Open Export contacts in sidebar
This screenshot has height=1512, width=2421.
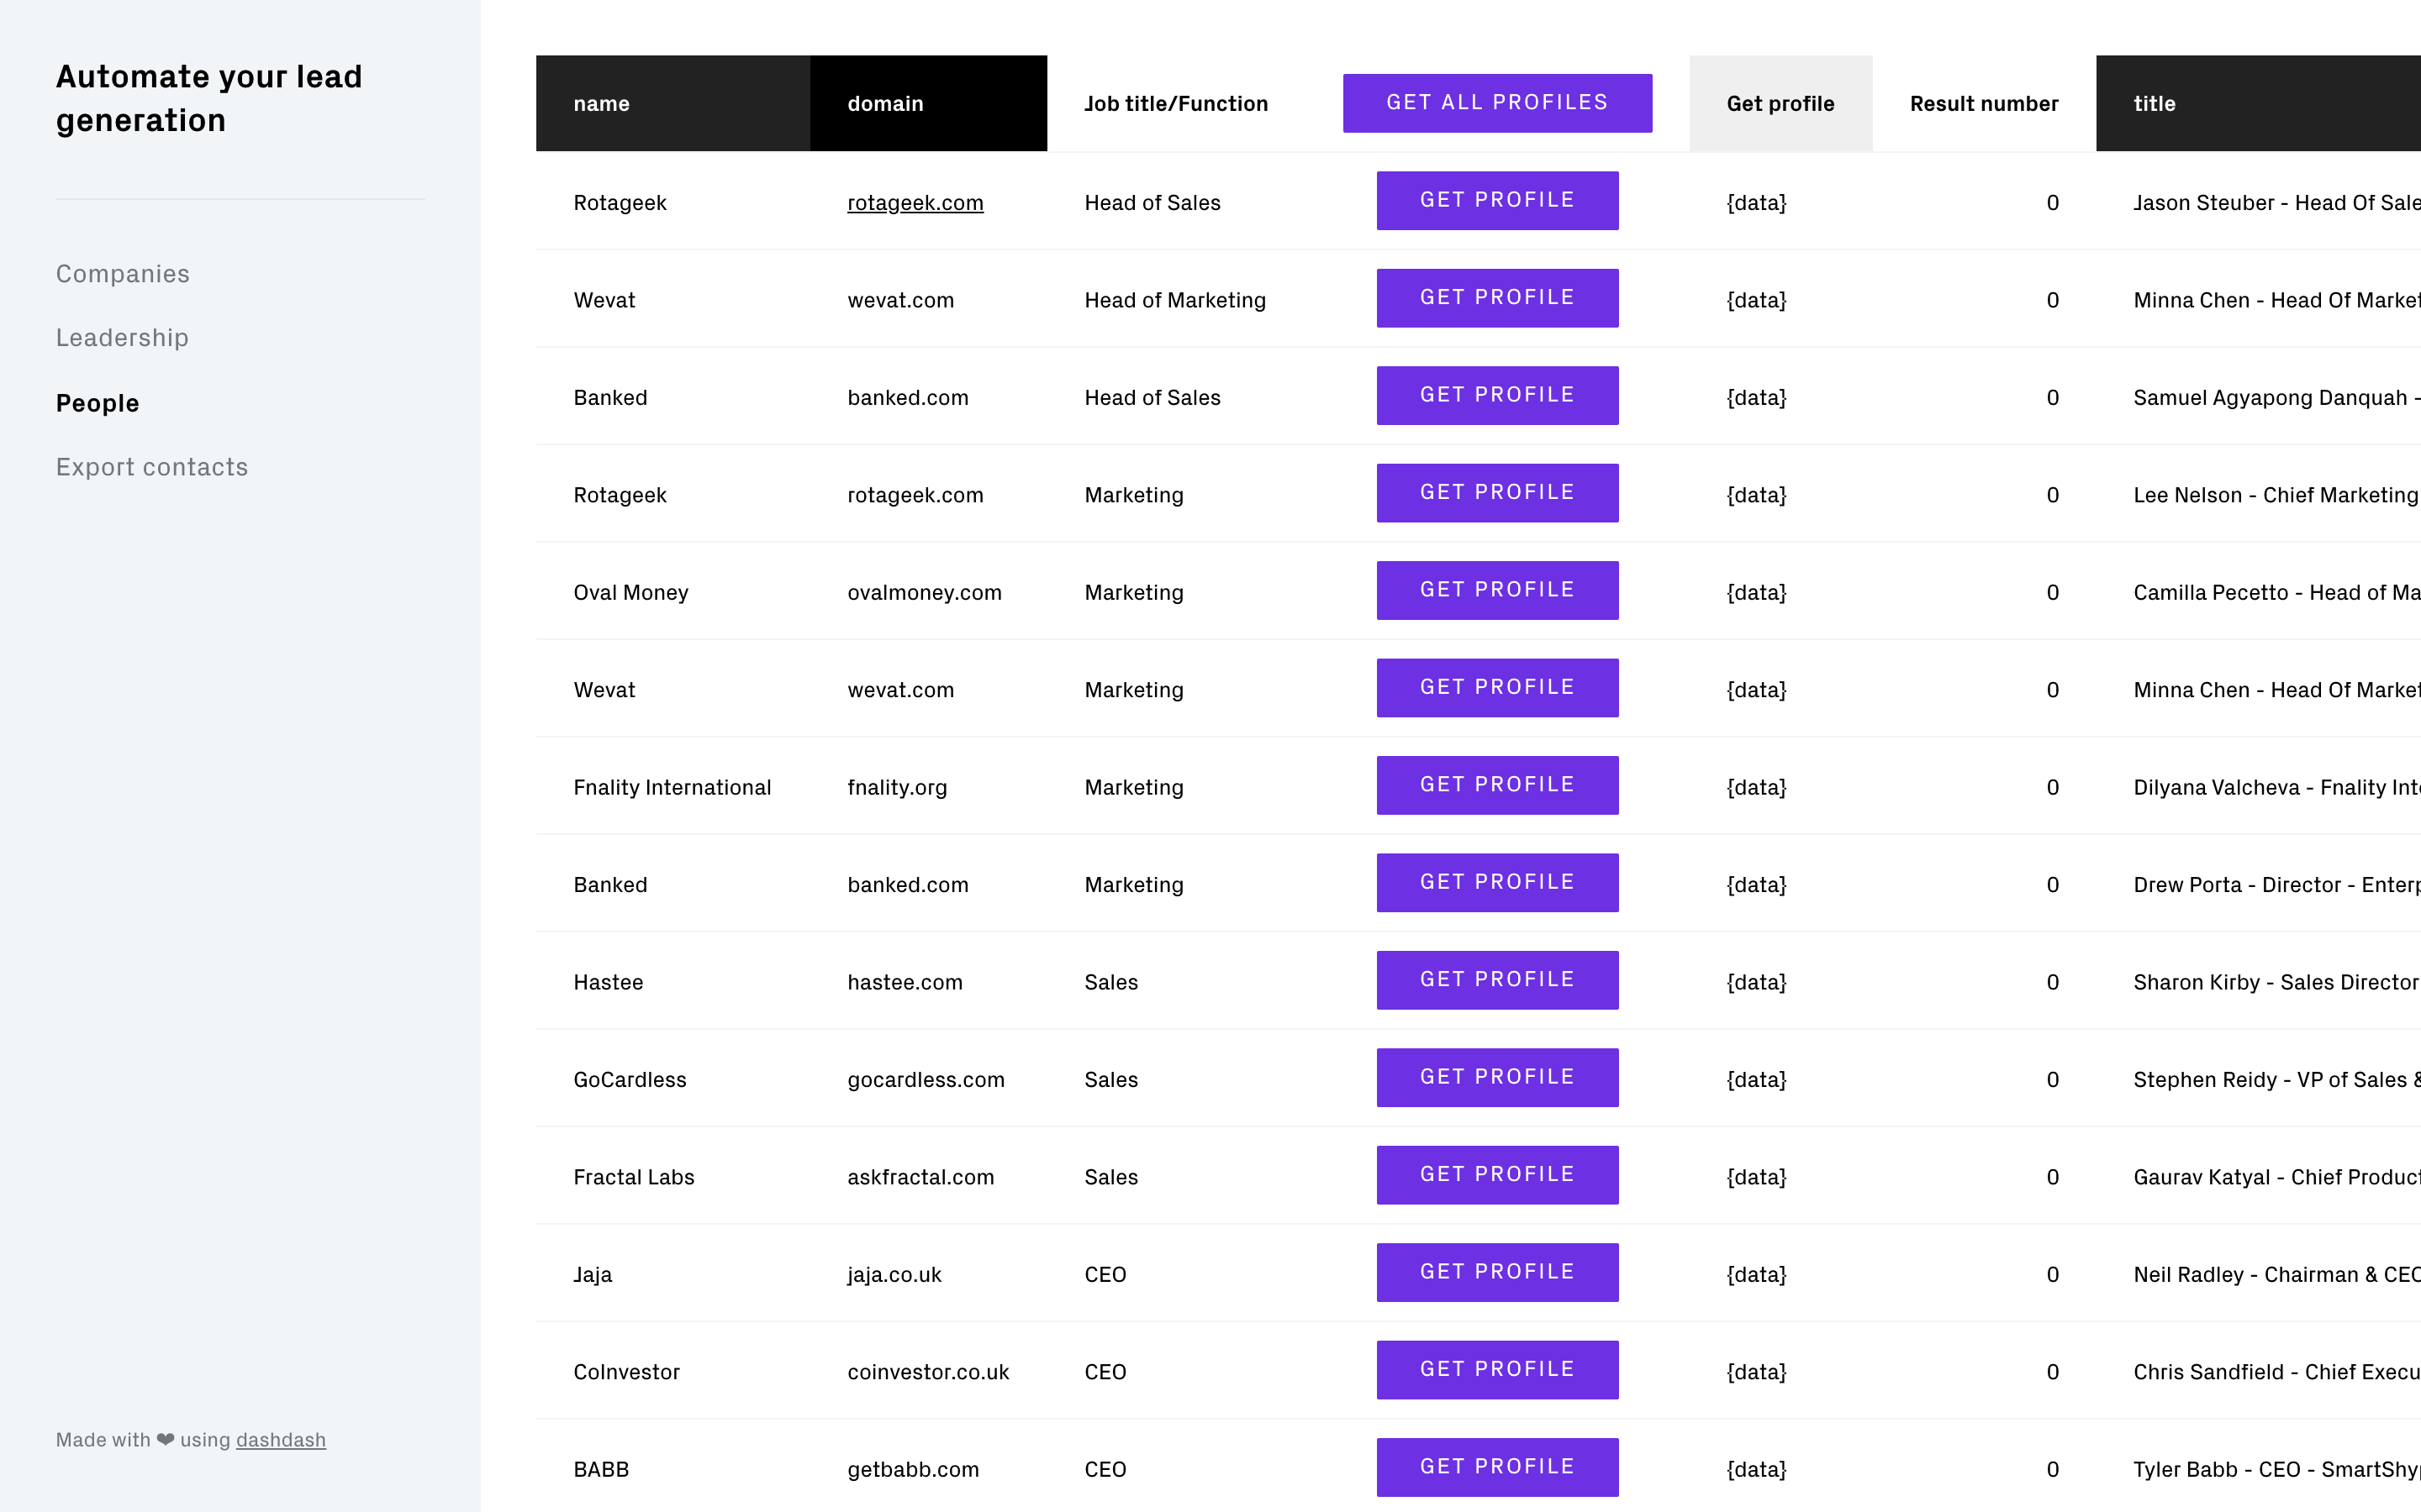click(x=152, y=467)
